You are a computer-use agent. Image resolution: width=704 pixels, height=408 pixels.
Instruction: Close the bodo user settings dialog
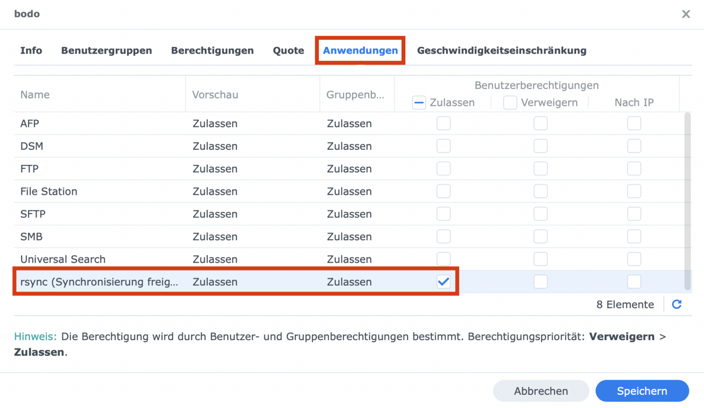coord(686,14)
